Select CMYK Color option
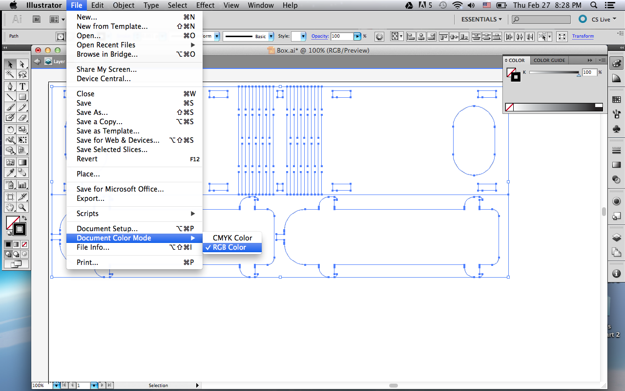The height and width of the screenshot is (391, 625). point(232,238)
